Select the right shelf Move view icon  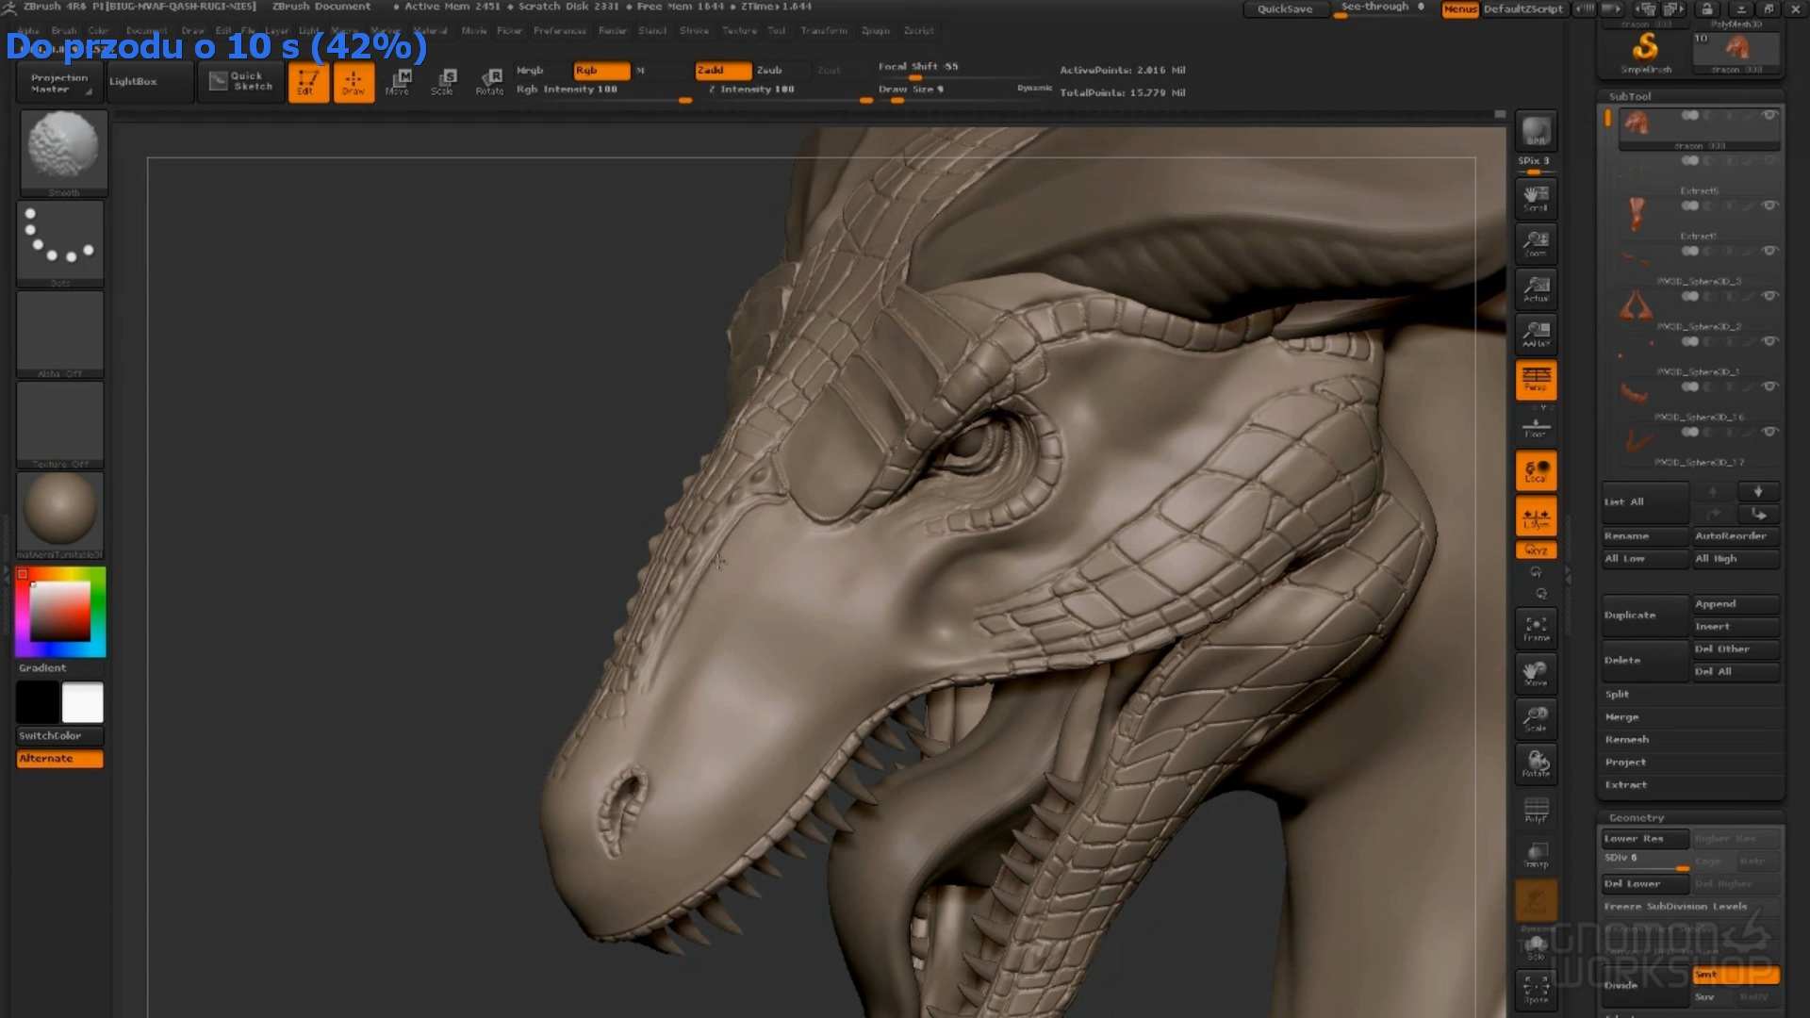1536,674
